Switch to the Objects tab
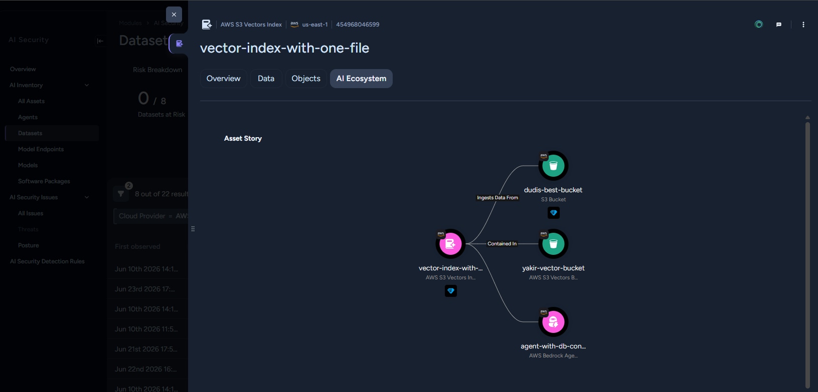Screen dimensions: 818x392 point(306,79)
